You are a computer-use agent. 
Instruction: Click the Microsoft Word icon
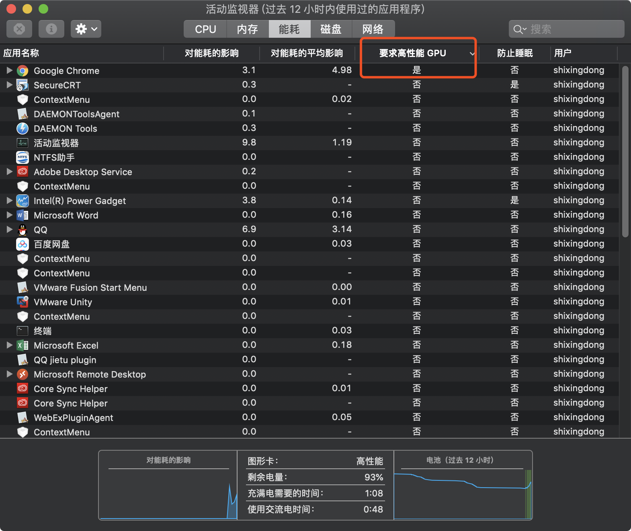pos(23,215)
